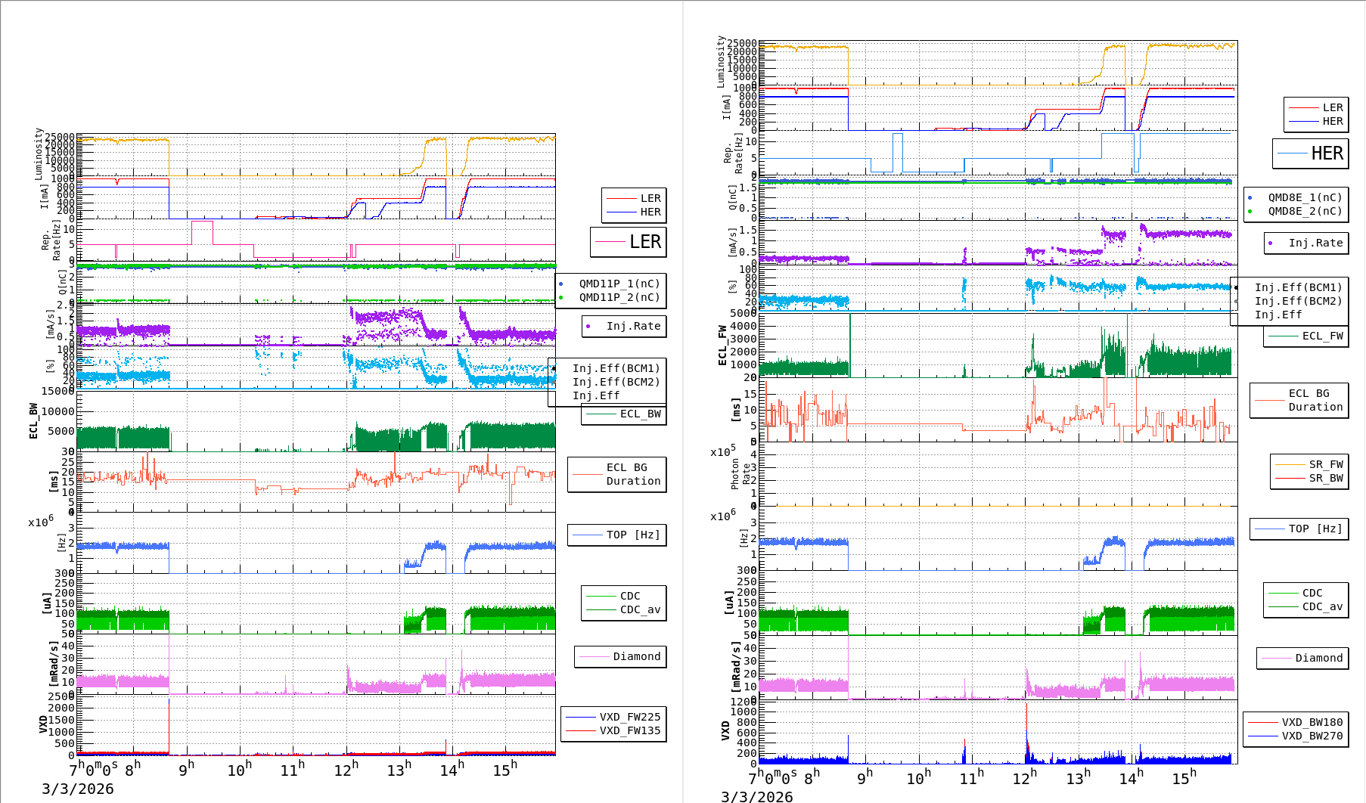Click red LER line swatch in right legend
The image size is (1366, 803).
coord(1302,107)
